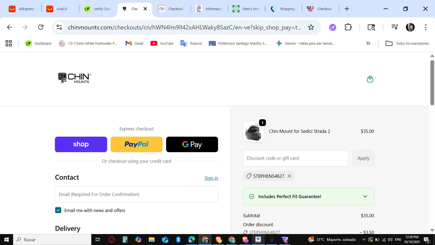Pay with Google Pay express checkout
This screenshot has height=245, width=435.
[192, 144]
